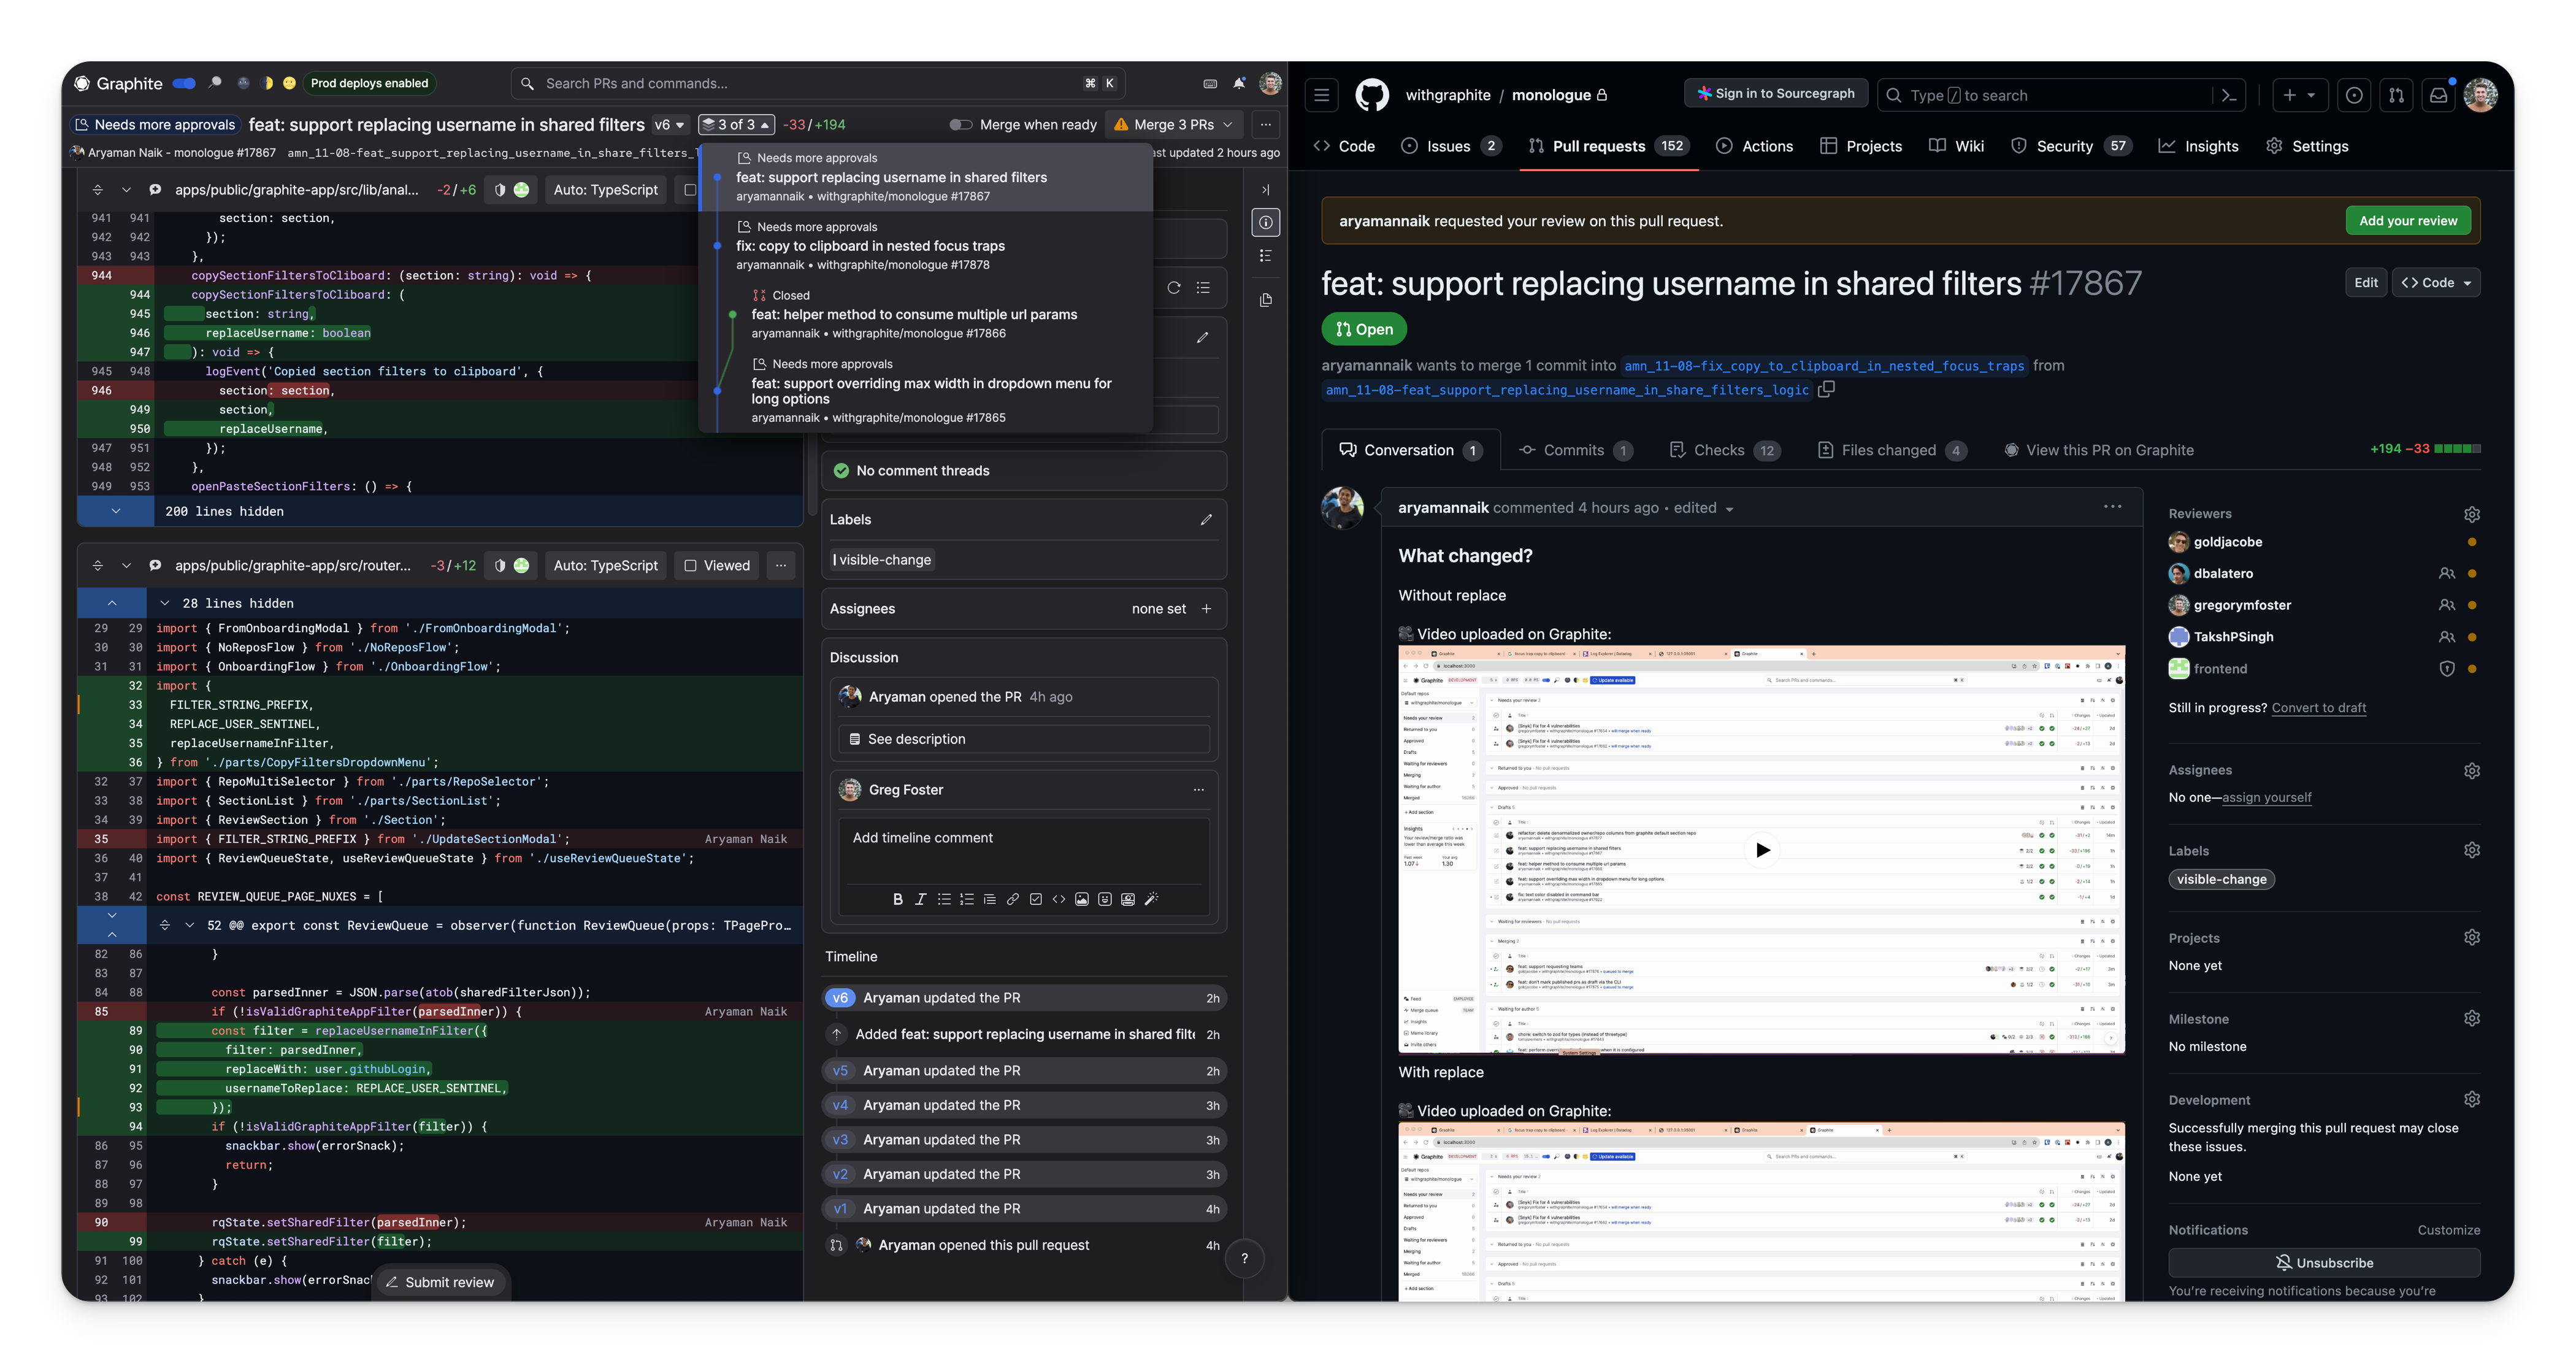This screenshot has height=1363, width=2576.
Task: Click the Convert to draft link
Action: (x=2319, y=707)
